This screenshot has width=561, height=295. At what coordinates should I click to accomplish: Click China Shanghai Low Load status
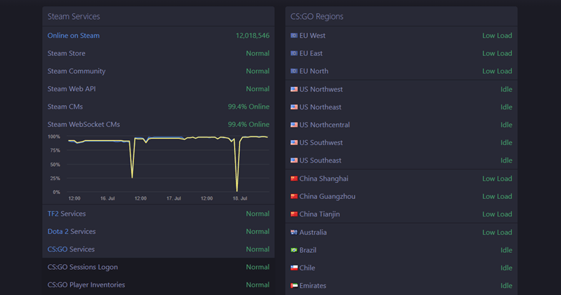coord(497,179)
